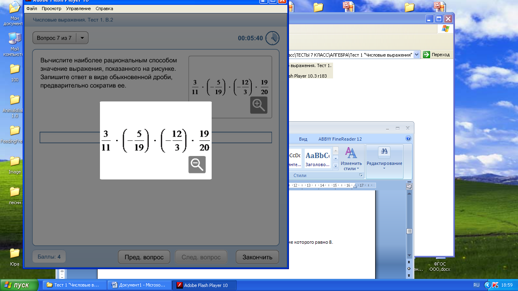
Task: Open the 'песни' desktop folder
Action: click(x=15, y=196)
